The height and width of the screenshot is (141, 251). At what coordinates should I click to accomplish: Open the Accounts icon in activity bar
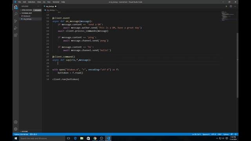16,122
